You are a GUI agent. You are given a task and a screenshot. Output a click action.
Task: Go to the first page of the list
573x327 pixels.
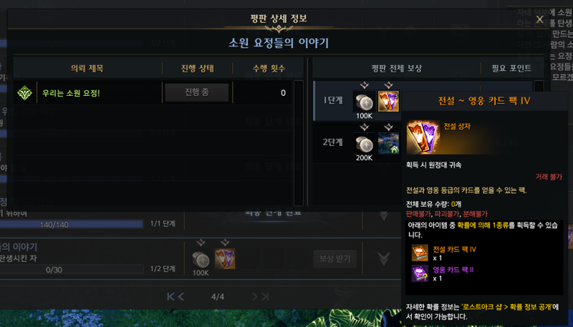point(170,297)
